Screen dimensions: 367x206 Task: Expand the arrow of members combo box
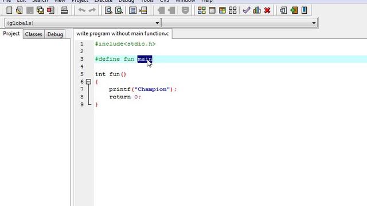click(314, 23)
